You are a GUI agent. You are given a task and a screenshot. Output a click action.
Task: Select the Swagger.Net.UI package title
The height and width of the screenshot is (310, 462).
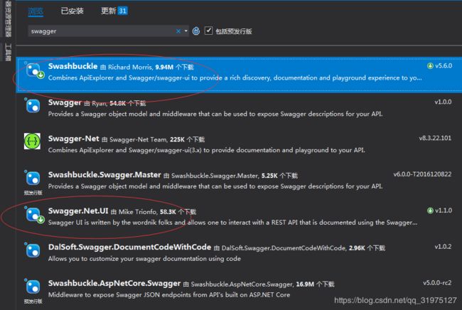(x=78, y=211)
